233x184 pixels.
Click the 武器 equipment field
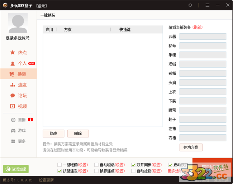point(203,37)
